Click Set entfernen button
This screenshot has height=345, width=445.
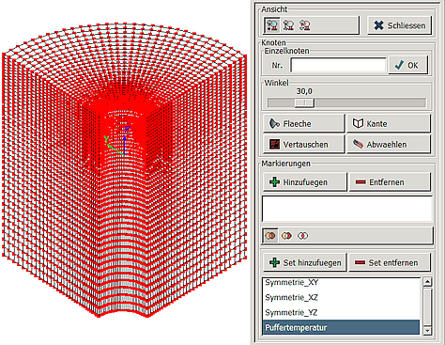click(390, 262)
